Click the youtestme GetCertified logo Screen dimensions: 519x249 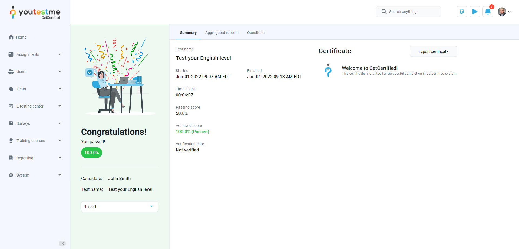(35, 13)
